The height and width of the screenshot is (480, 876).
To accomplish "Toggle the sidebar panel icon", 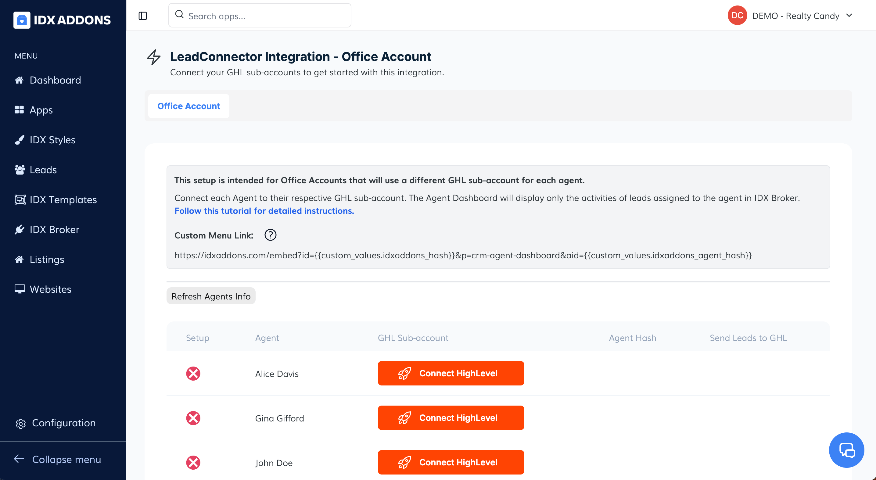I will click(x=143, y=16).
